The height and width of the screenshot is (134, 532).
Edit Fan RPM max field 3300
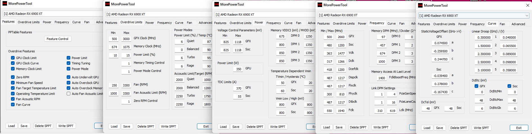126,85
